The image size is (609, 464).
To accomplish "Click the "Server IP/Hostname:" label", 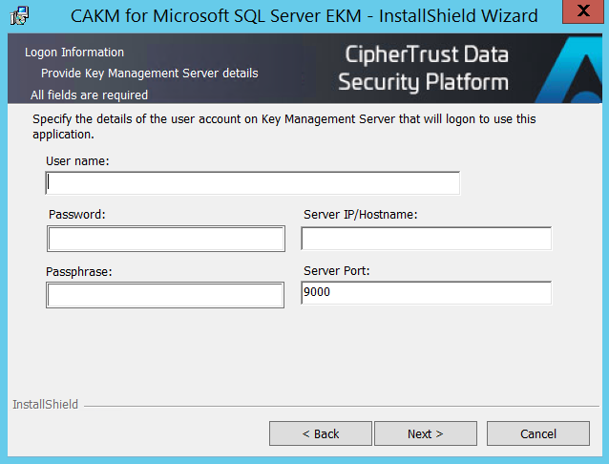I will [x=360, y=215].
